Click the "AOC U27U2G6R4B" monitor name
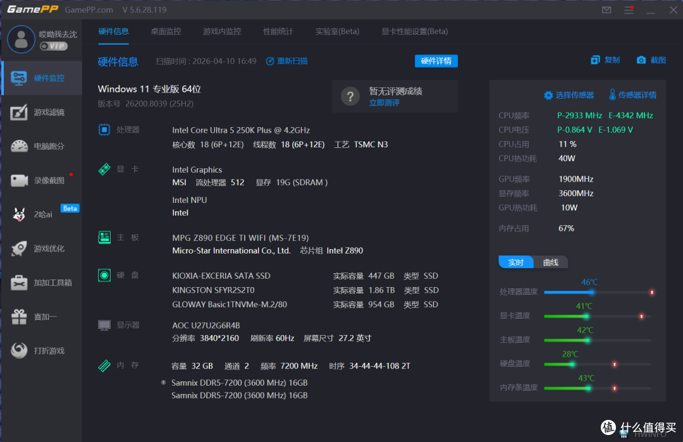 (x=206, y=325)
